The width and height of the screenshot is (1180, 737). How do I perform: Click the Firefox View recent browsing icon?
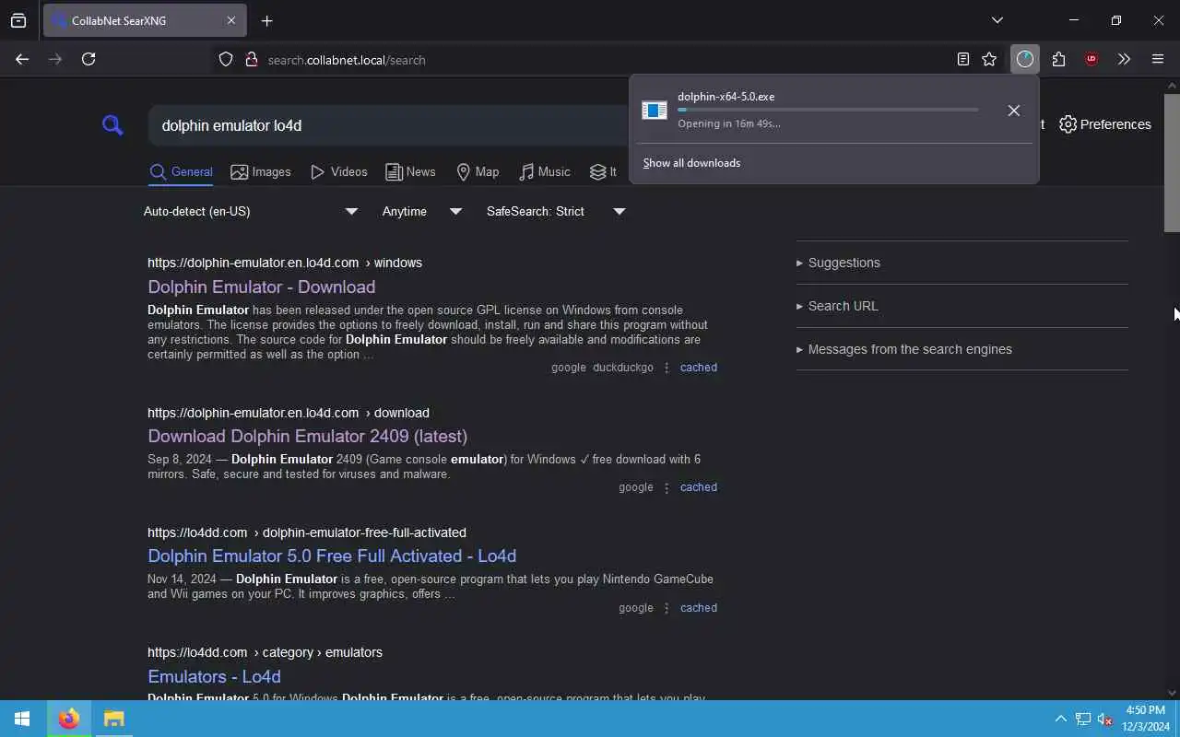click(x=18, y=20)
